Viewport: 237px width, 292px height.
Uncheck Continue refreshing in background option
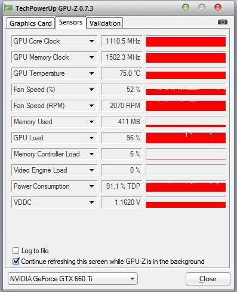16,262
